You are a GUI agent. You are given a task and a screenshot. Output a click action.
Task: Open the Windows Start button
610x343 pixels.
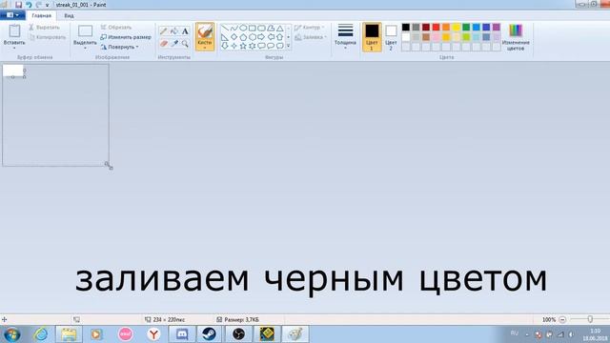(12, 334)
